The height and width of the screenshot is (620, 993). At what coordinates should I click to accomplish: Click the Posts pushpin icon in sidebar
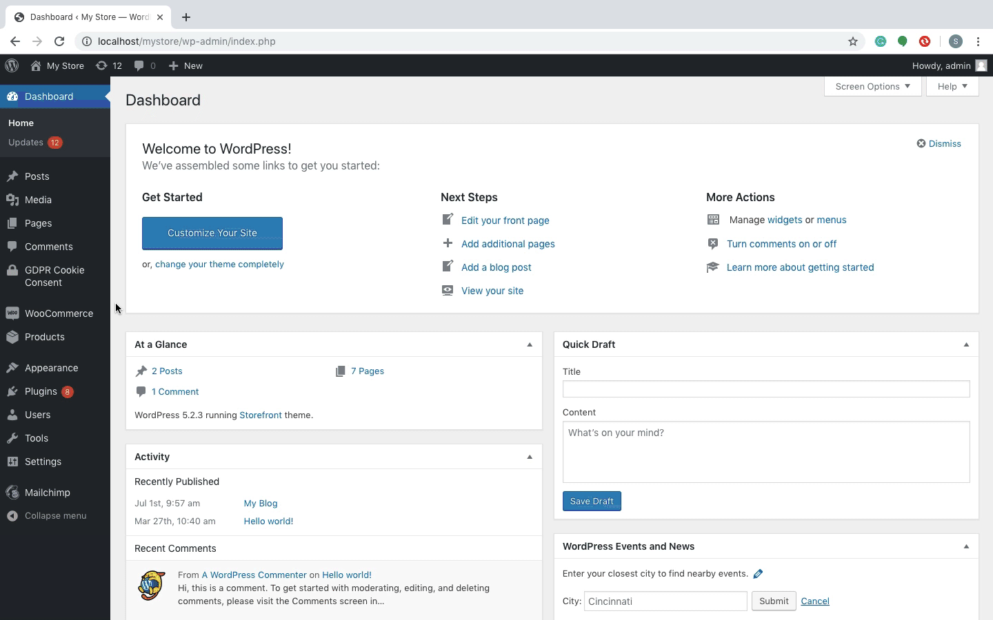tap(12, 176)
